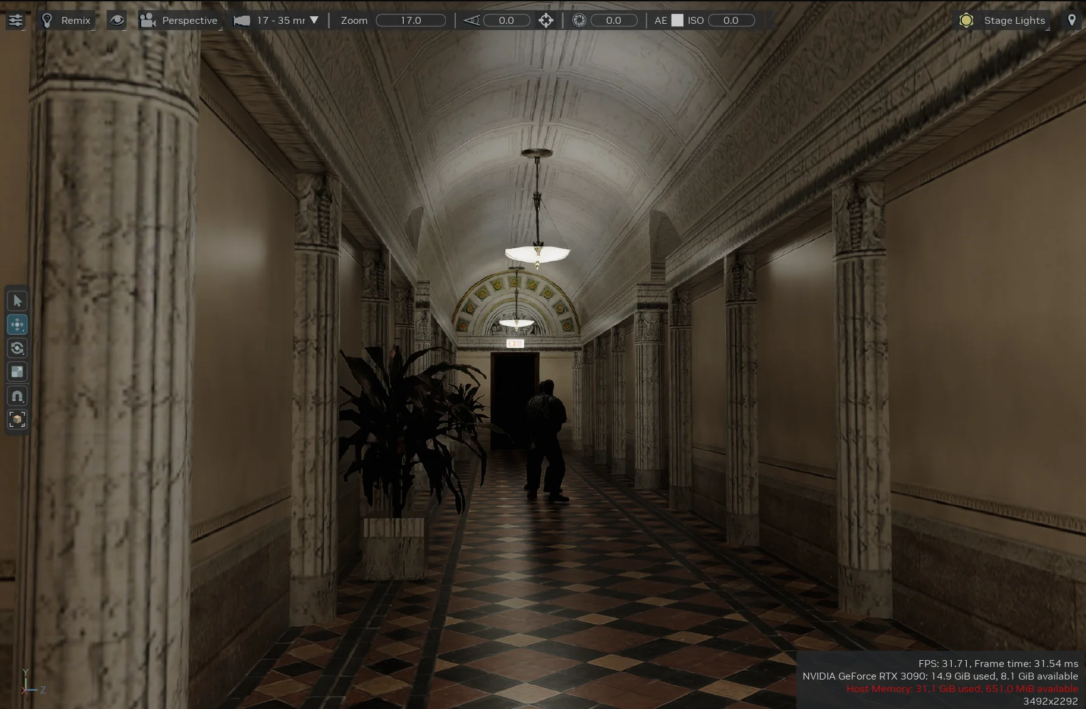Open the Perspective camera dropdown
The image size is (1086, 709).
point(179,20)
